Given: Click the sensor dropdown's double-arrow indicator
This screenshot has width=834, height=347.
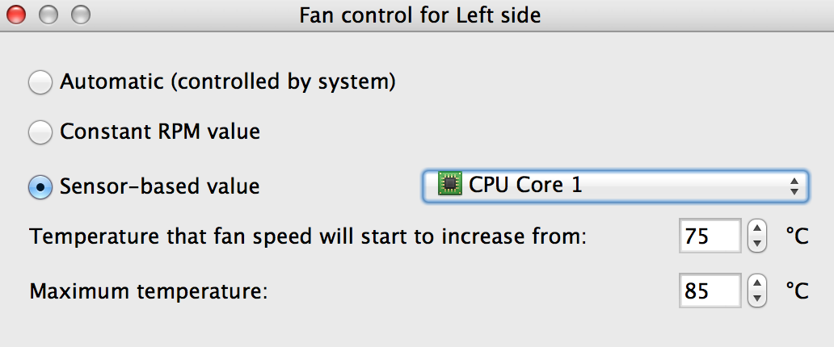Looking at the screenshot, I should 794,186.
